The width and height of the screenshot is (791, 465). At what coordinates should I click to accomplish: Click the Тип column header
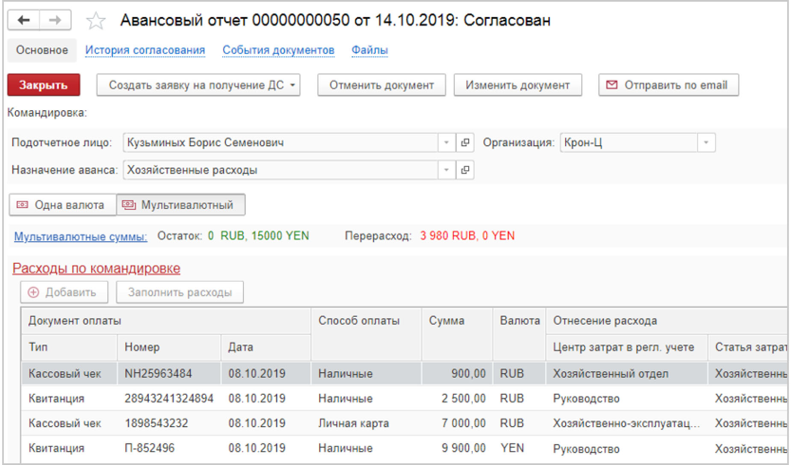(69, 347)
